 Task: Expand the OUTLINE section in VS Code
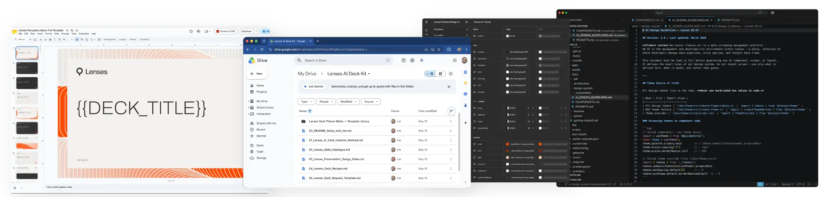click(575, 175)
